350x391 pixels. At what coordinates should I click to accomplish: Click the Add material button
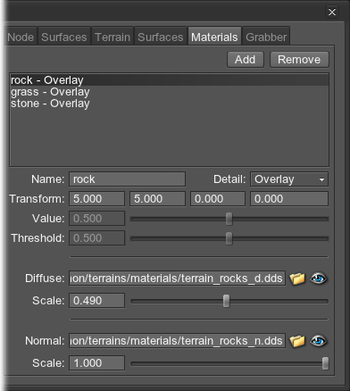click(246, 60)
